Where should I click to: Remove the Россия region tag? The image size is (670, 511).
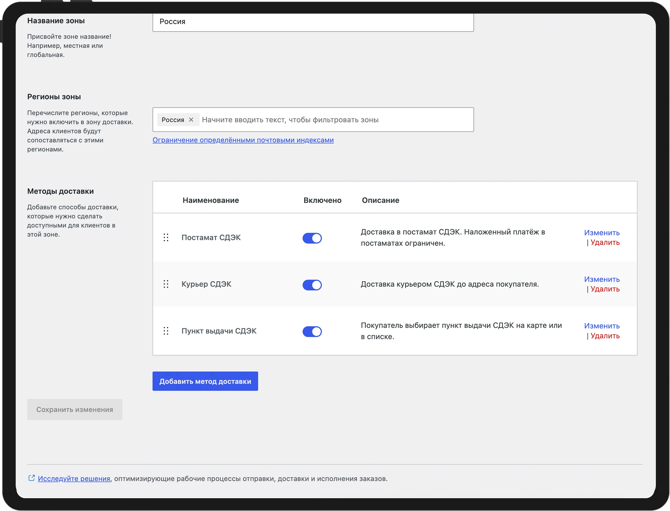click(191, 120)
